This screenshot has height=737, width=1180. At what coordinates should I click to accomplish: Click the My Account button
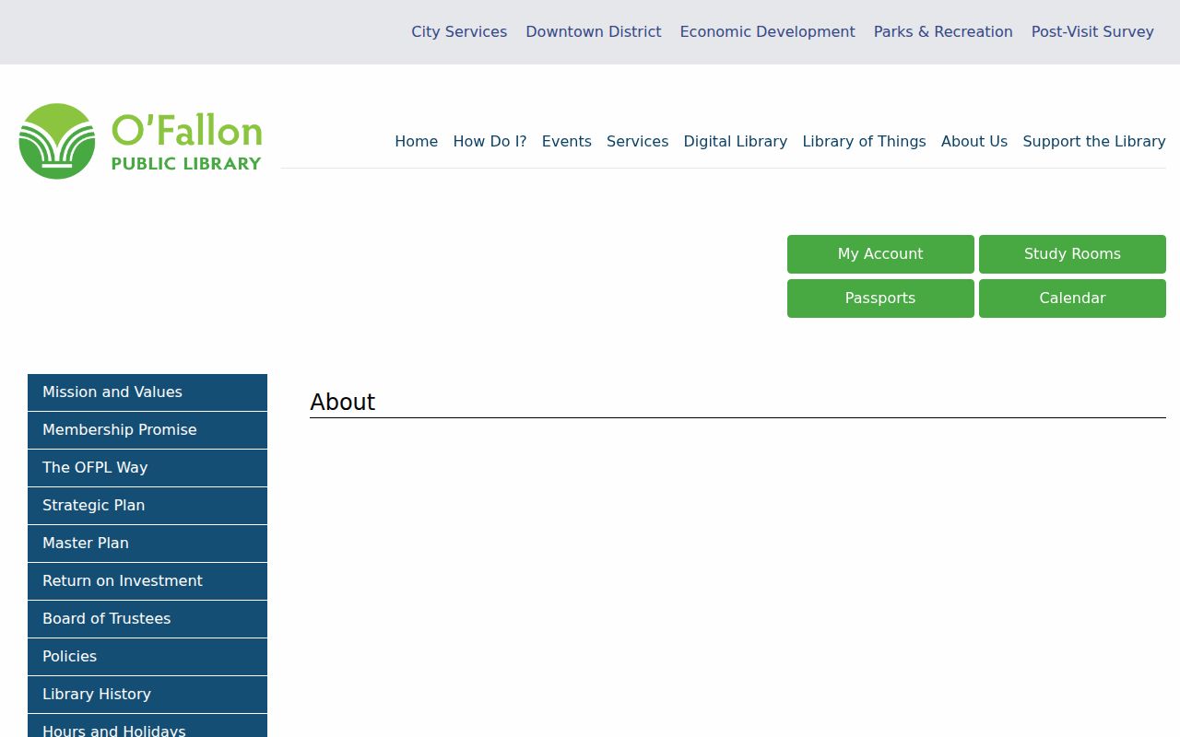coord(880,254)
